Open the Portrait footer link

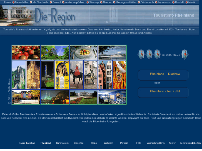(124, 143)
